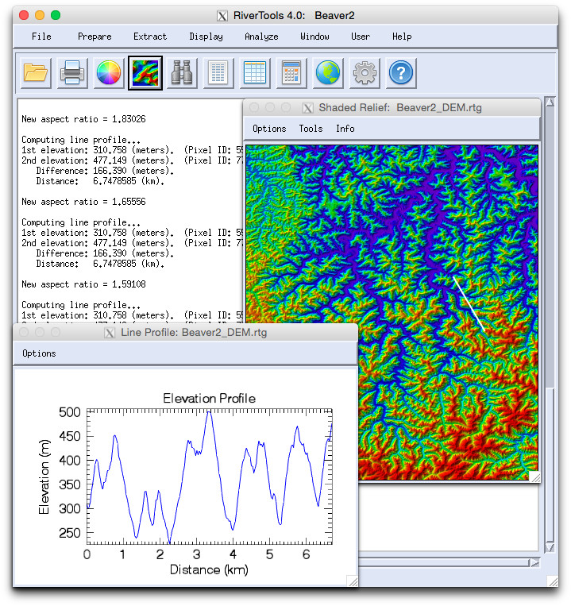The width and height of the screenshot is (571, 606).
Task: Open the Extract menu
Action: click(150, 37)
